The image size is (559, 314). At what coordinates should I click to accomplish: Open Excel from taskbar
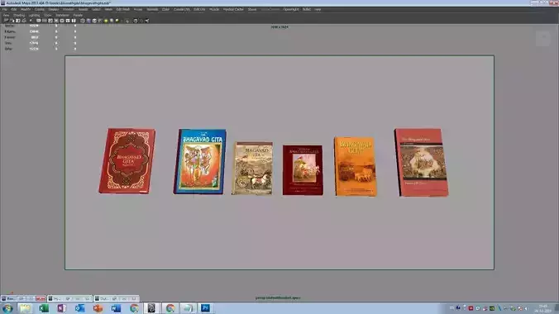44,308
